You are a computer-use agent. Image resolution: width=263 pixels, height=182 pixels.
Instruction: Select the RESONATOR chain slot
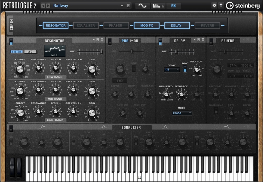pyautogui.click(x=56, y=25)
